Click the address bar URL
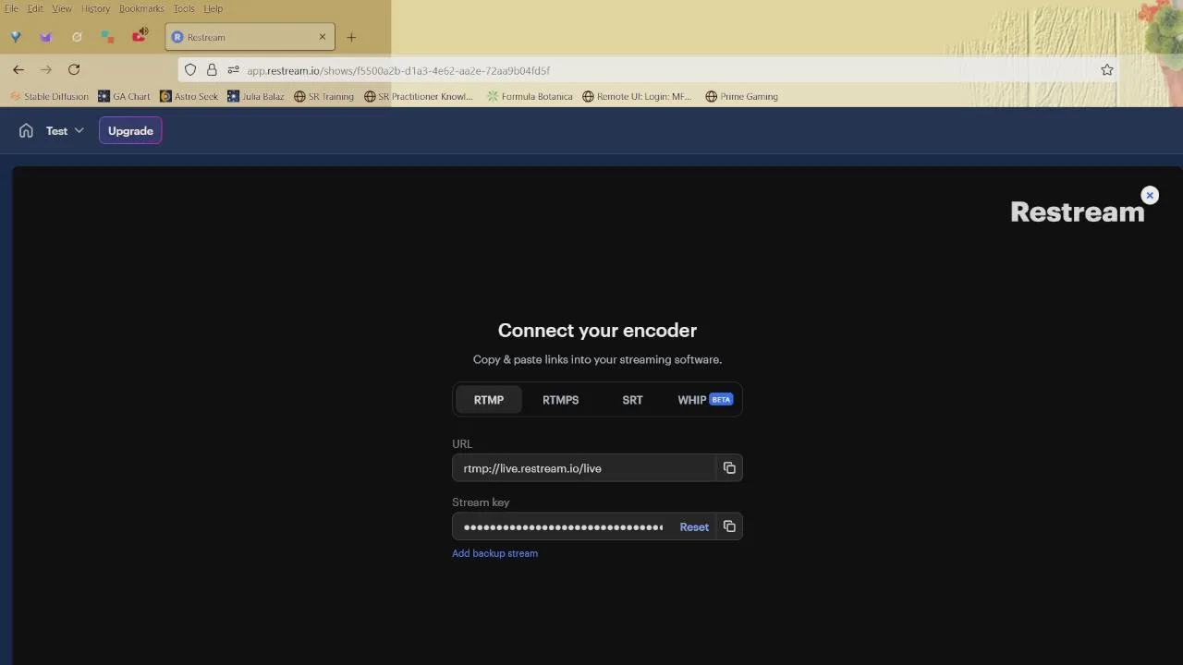This screenshot has height=665, width=1183. [x=398, y=70]
